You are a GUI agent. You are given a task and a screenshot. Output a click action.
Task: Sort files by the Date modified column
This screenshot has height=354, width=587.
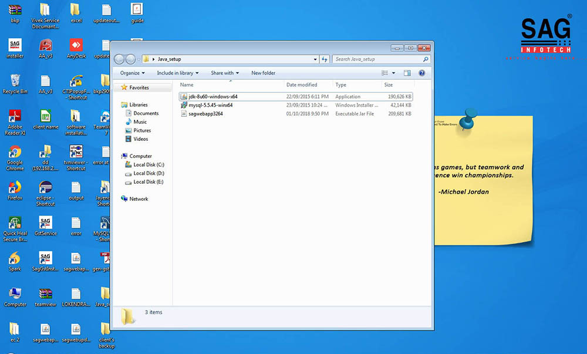pyautogui.click(x=302, y=85)
